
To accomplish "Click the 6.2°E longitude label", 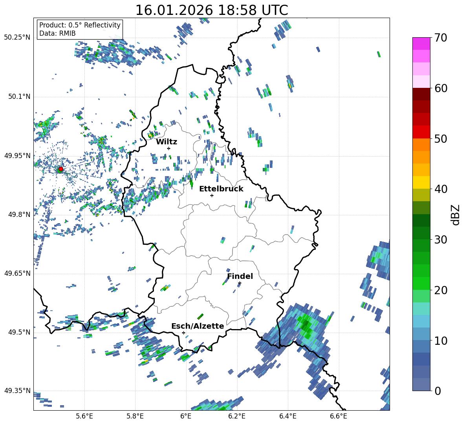I will tap(237, 416).
